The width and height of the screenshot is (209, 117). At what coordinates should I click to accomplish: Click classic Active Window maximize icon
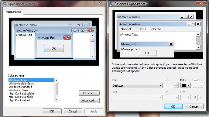point(193,24)
